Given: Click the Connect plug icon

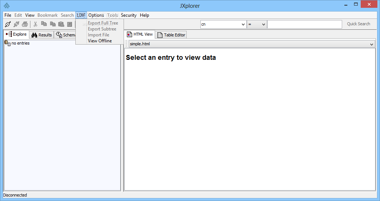Looking at the screenshot, I should coord(8,24).
